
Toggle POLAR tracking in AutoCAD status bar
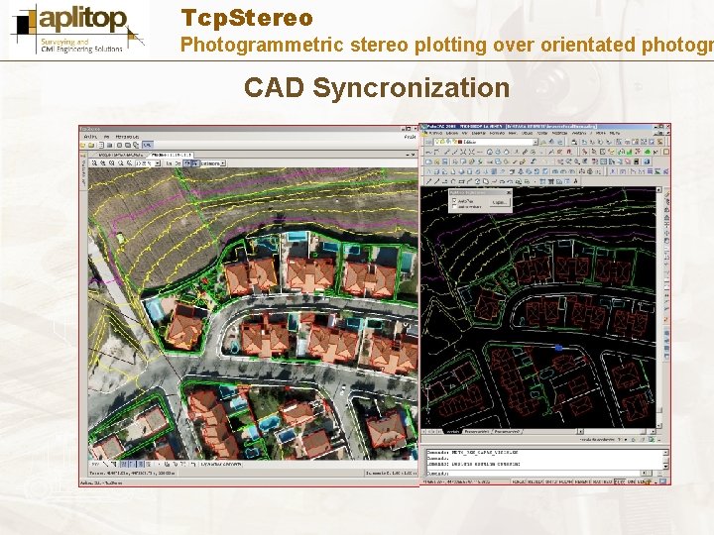pyautogui.click(x=565, y=481)
